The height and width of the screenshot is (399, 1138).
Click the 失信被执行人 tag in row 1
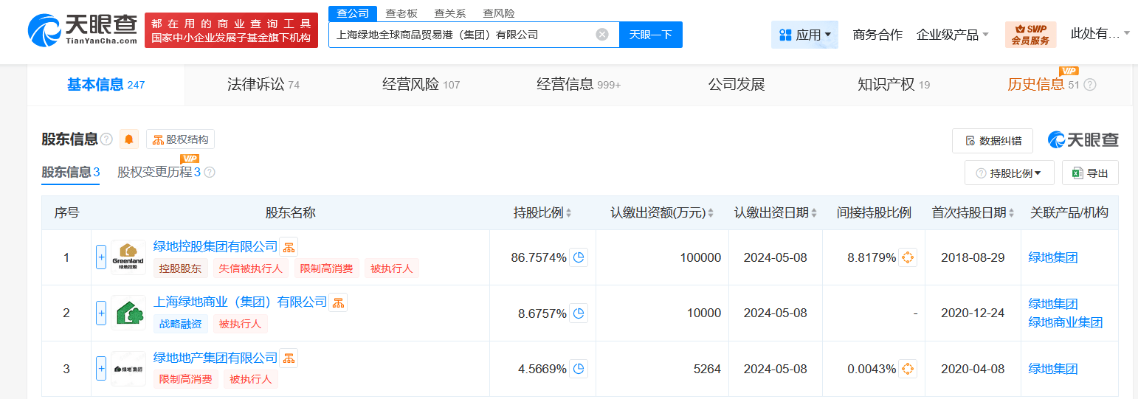tap(251, 268)
